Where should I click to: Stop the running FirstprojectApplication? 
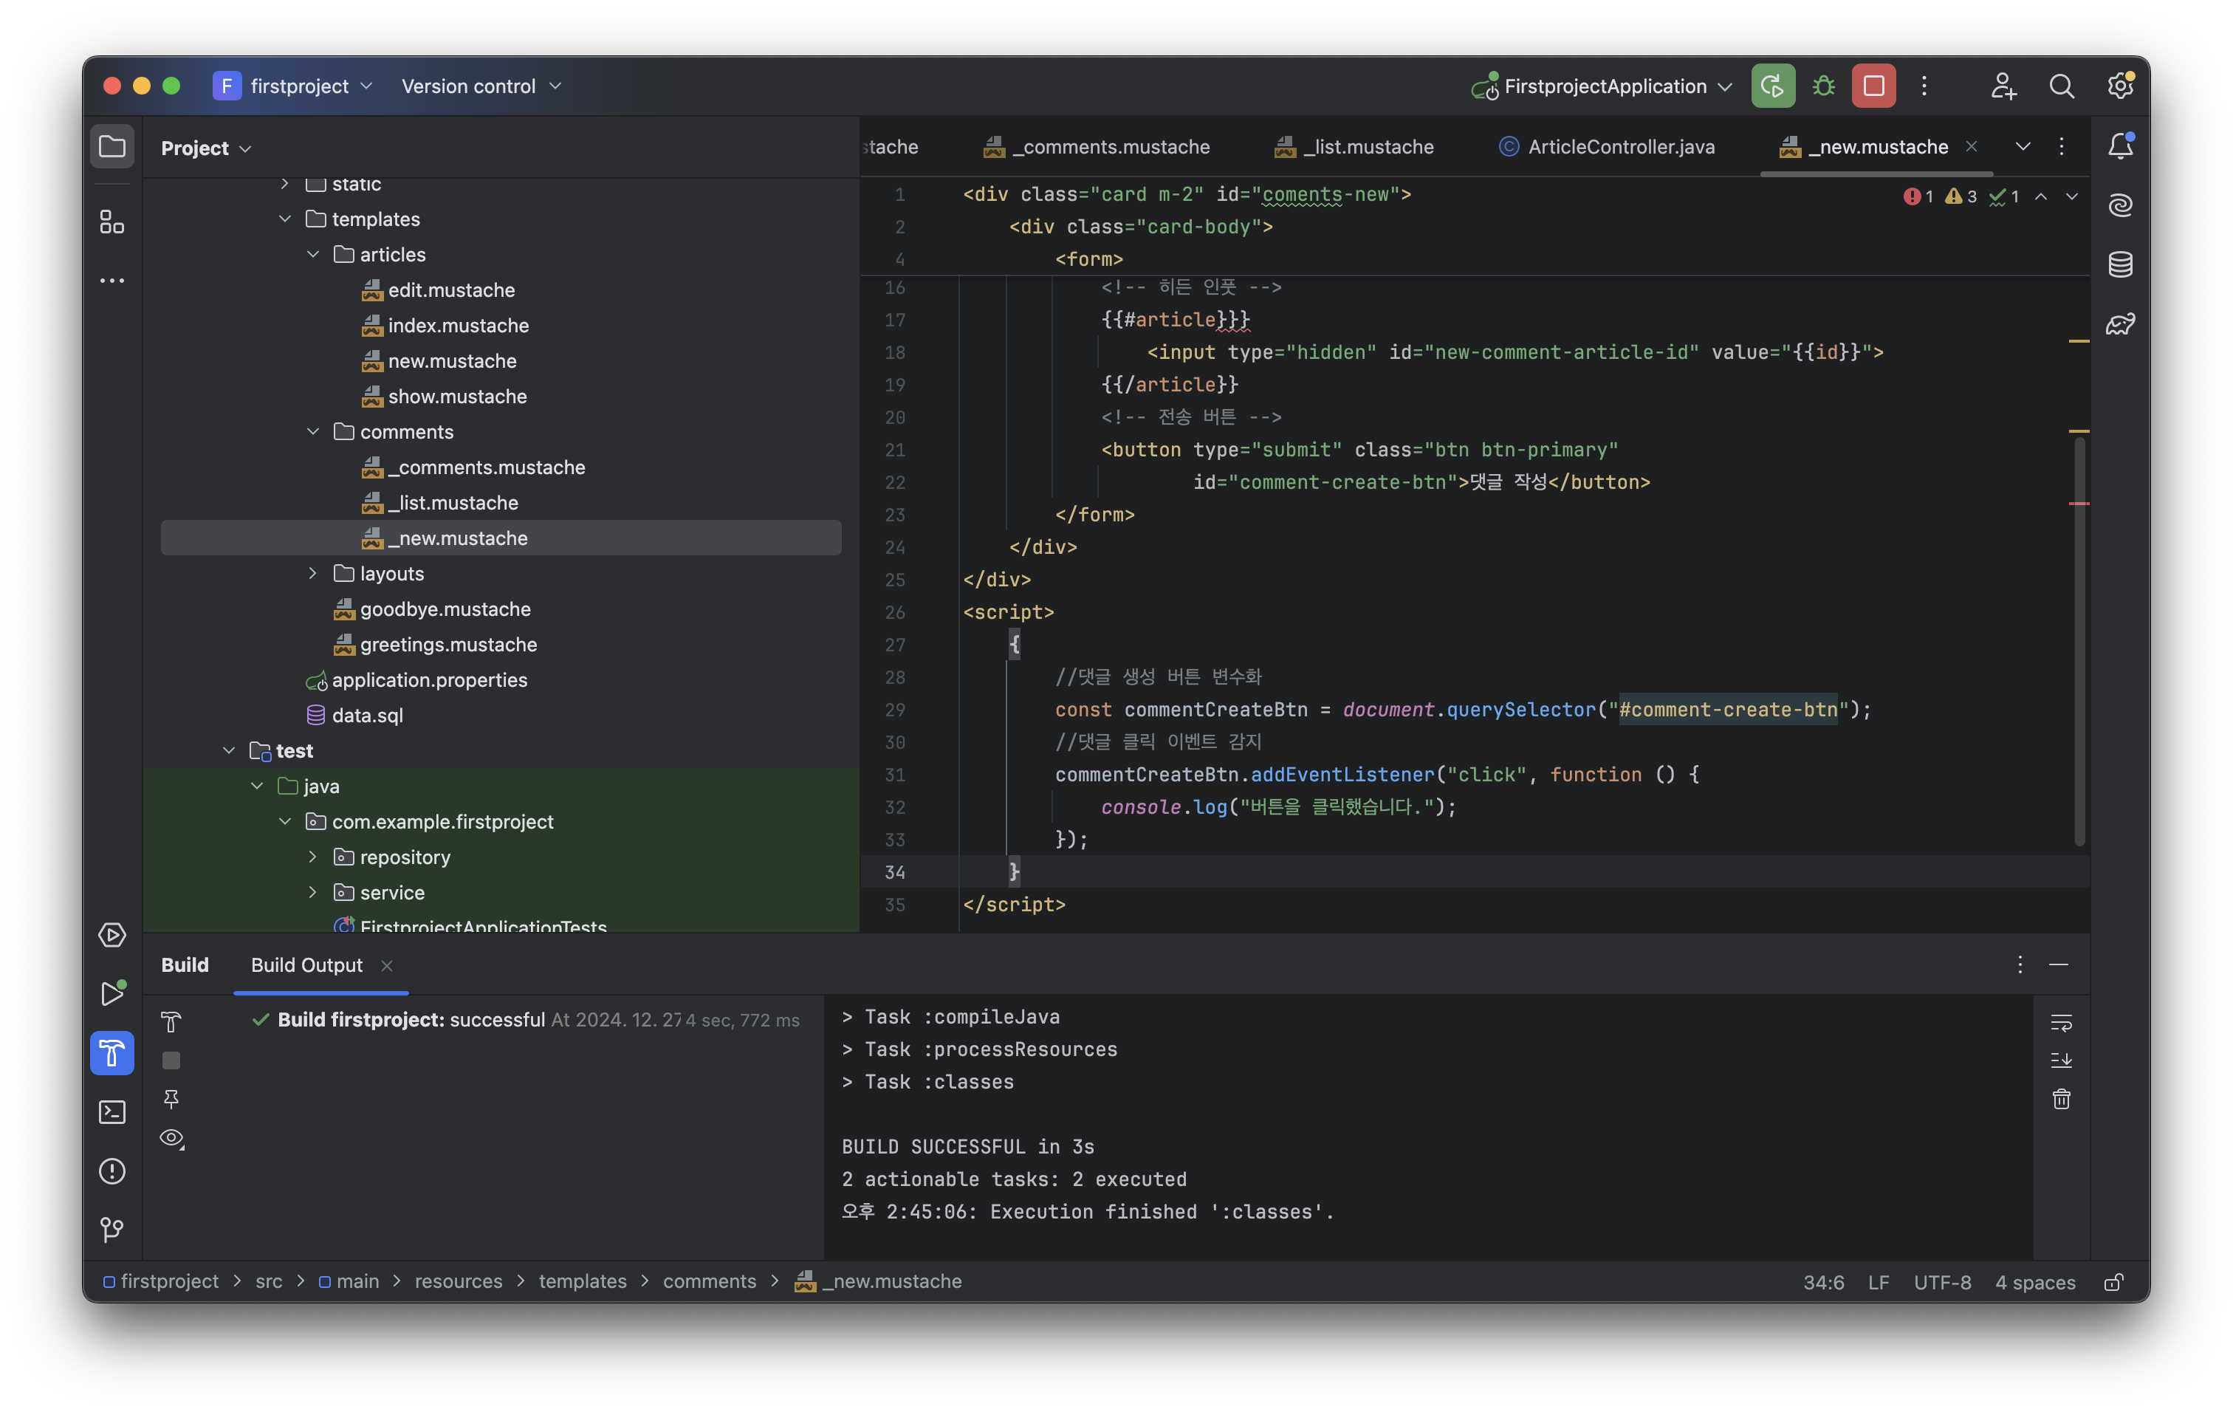pyautogui.click(x=1873, y=86)
